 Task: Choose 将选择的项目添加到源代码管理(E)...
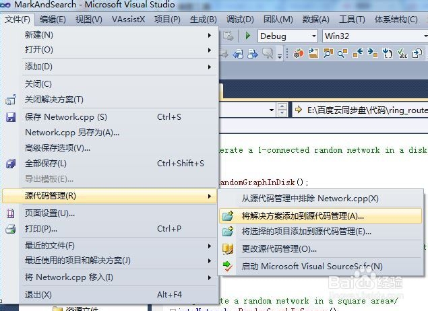pyautogui.click(x=320, y=232)
